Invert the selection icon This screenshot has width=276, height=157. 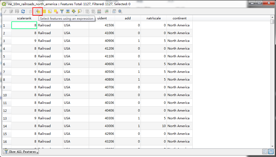(50, 12)
